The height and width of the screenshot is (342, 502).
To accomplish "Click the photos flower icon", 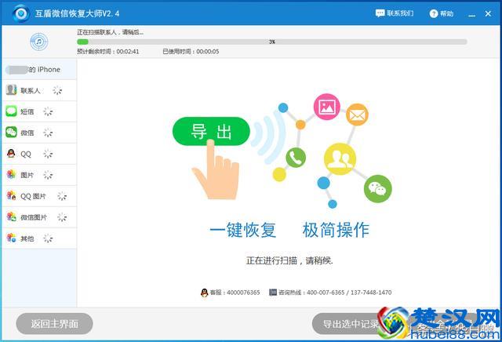I will (x=11, y=174).
